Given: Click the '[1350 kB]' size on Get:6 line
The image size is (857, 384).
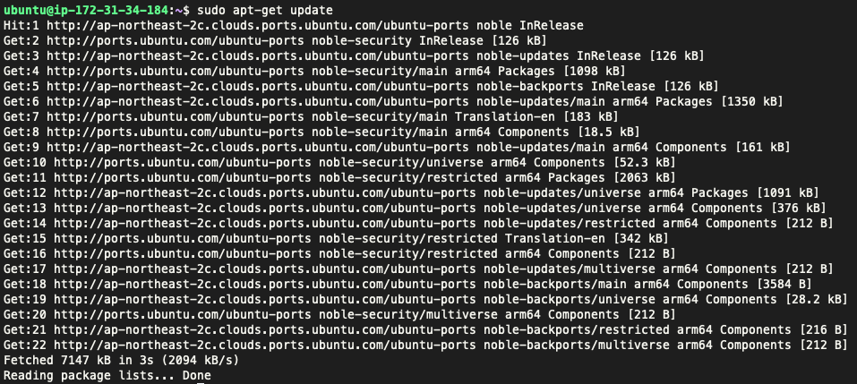Looking at the screenshot, I should click(750, 101).
